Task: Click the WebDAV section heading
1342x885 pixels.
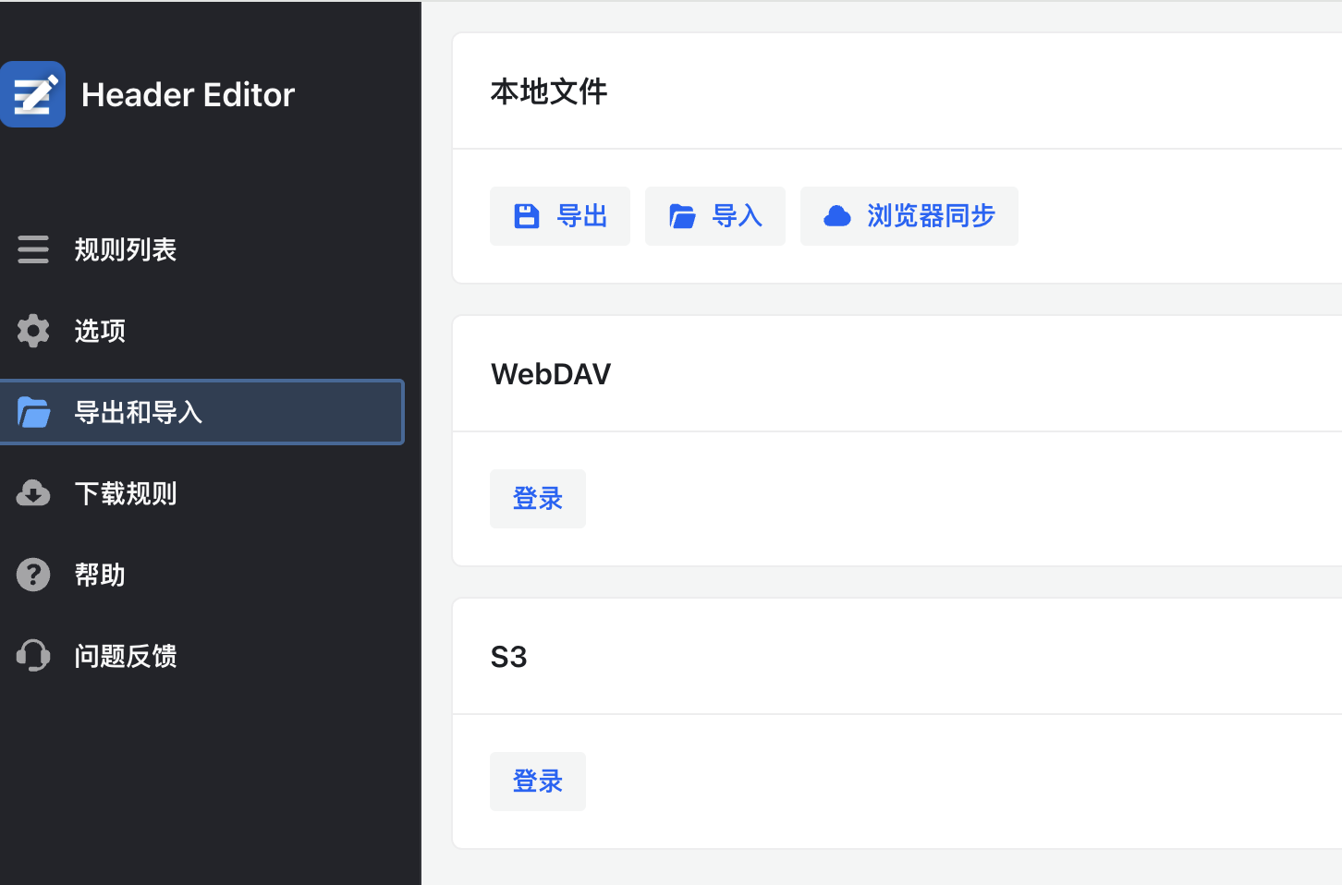Action: pyautogui.click(x=551, y=374)
